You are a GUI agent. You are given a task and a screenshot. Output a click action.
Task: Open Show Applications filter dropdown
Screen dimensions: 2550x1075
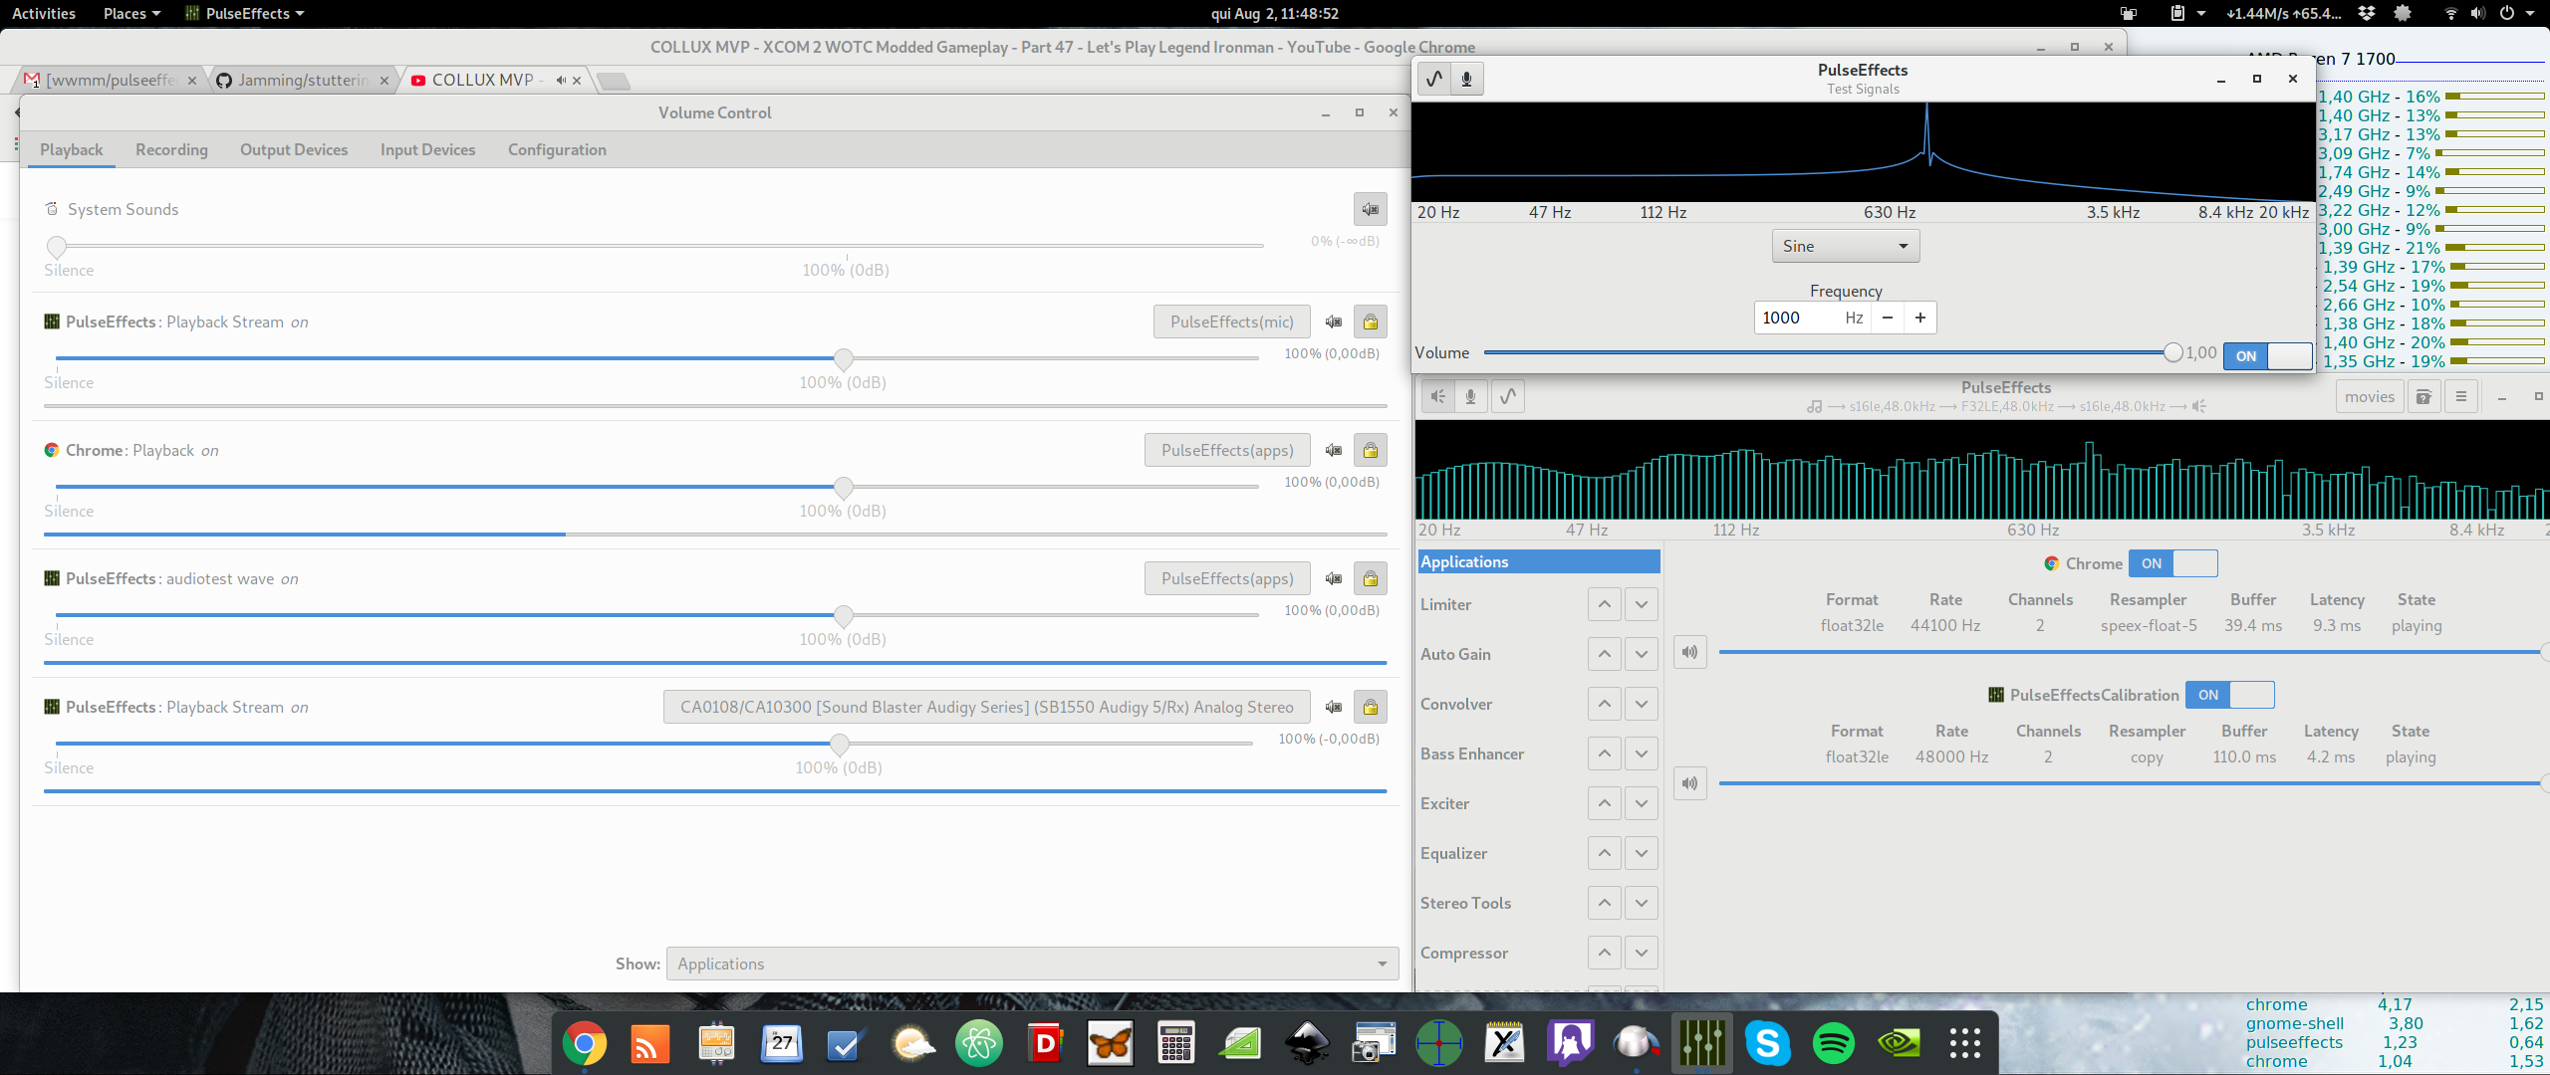pyautogui.click(x=1032, y=964)
